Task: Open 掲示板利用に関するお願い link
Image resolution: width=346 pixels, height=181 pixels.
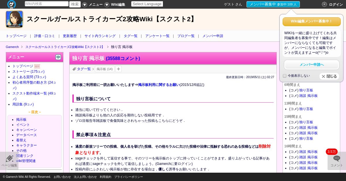Action: click(159, 85)
